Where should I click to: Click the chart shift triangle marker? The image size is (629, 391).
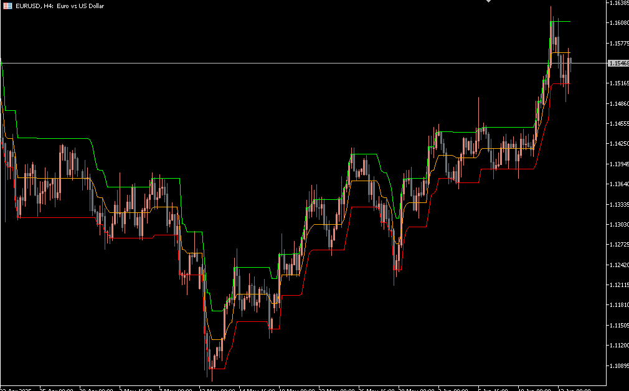click(489, 2)
